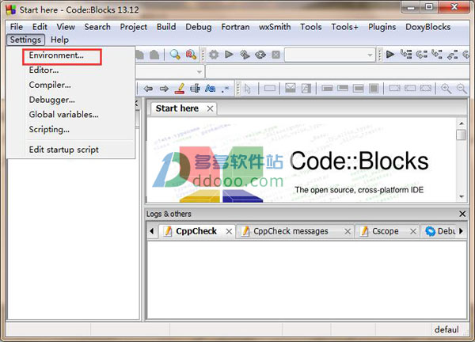Click the selected text icon beside the highlighter

click(195, 89)
